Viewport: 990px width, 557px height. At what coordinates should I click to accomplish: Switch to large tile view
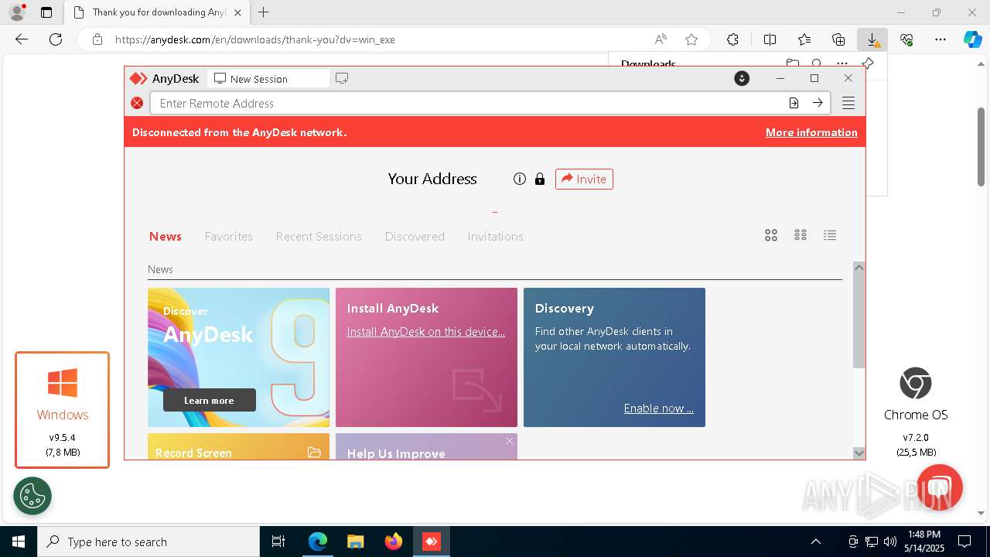771,235
